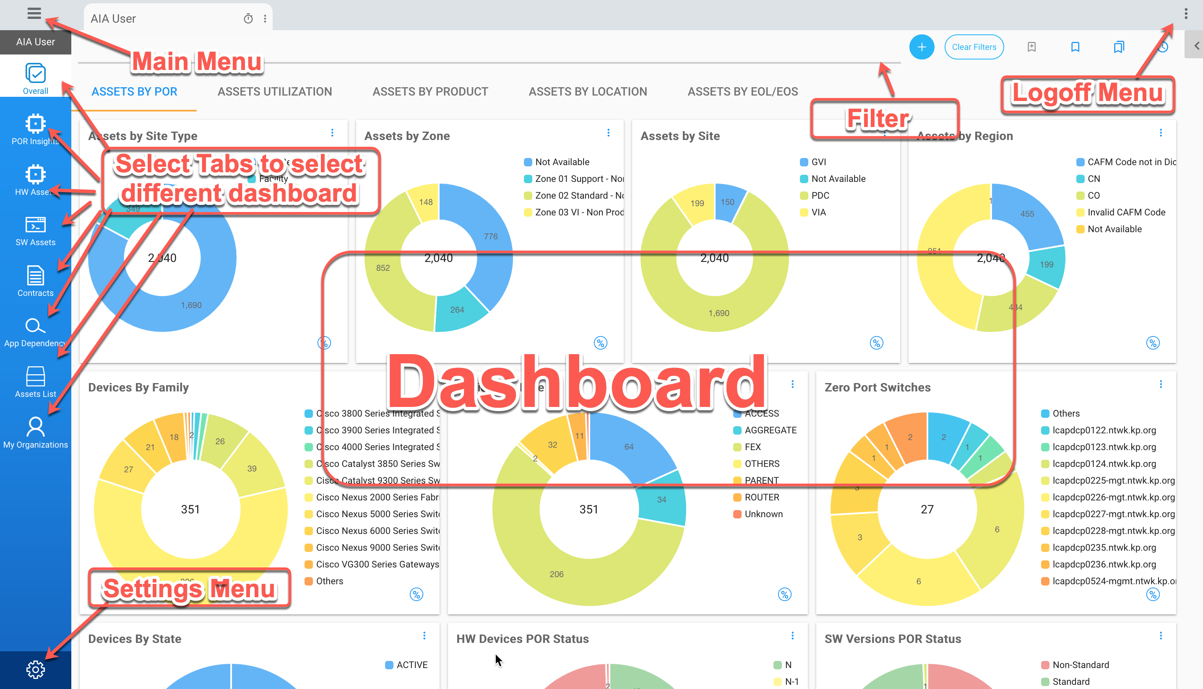Open HW Assets from sidebar
1203x689 pixels.
36,180
